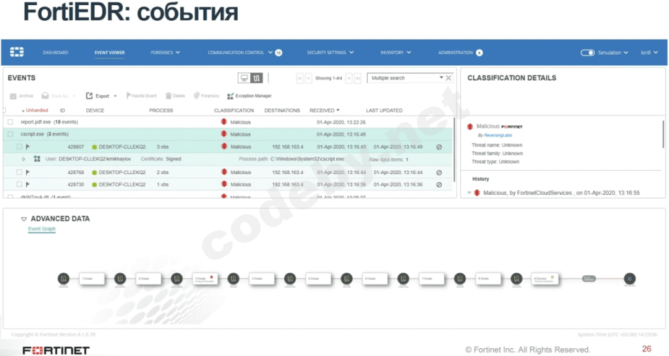Screen dimensions: 669x356
Task: Check the report.pdf.exe event checkbox
Action: (x=10, y=122)
